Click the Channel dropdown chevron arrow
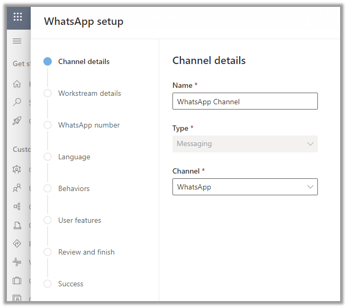Viewport: 347px width, 308px height. tap(310, 187)
